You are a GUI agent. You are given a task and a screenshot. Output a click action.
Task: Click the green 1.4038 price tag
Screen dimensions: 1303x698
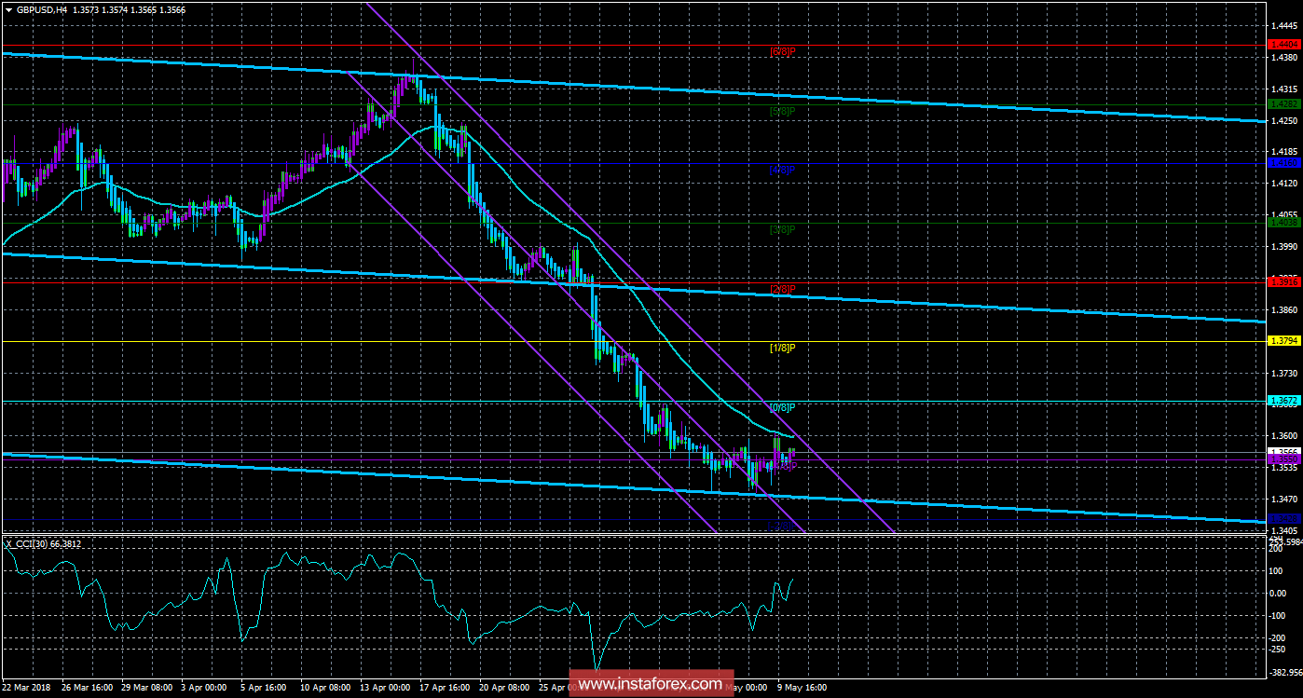coord(1283,223)
